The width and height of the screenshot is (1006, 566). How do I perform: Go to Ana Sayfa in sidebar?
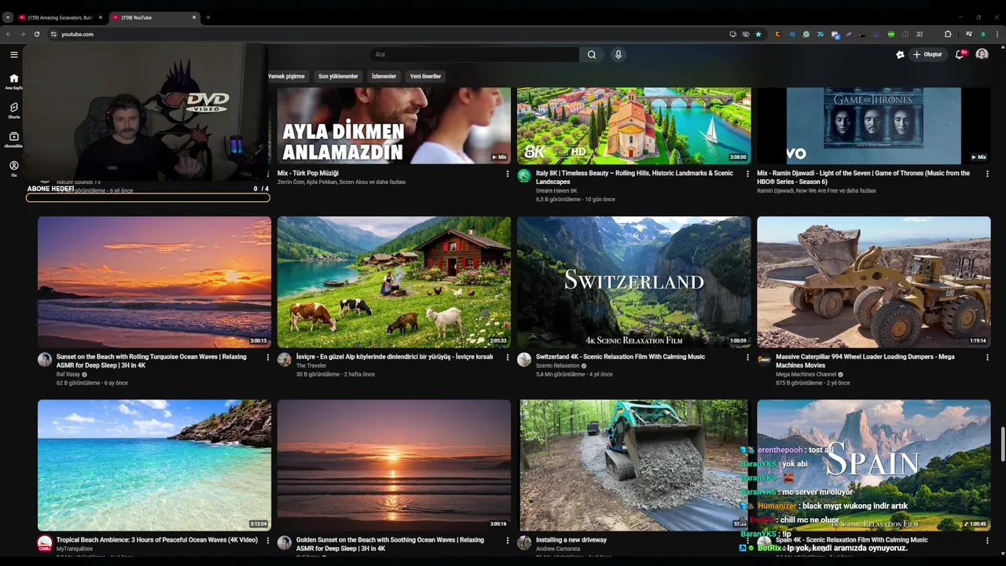click(13, 82)
